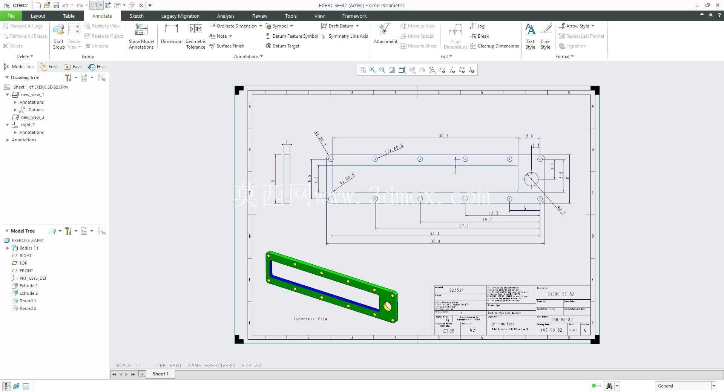Screen dimensions: 724x392
Task: Expand the Edit group menu
Action: click(446, 57)
